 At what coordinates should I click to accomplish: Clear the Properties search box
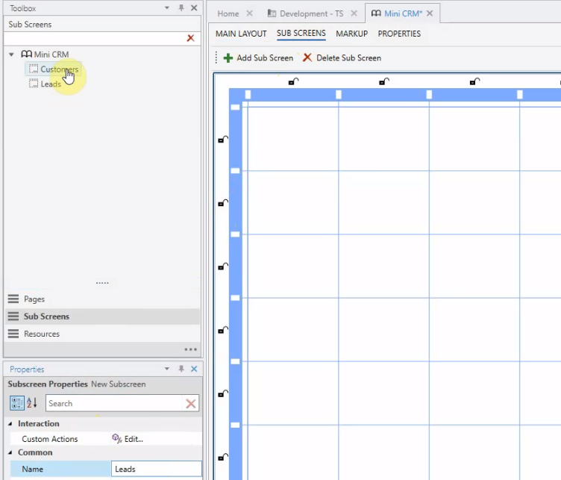pos(191,404)
